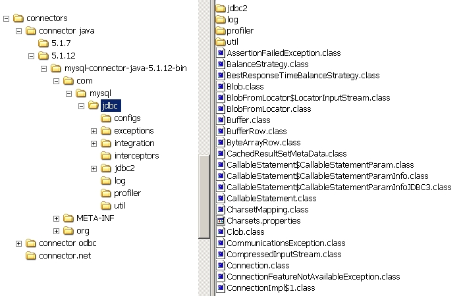Screen dimensions: 463x296
Task: Click the ByteArrayRow.class file icon
Action: click(221, 143)
